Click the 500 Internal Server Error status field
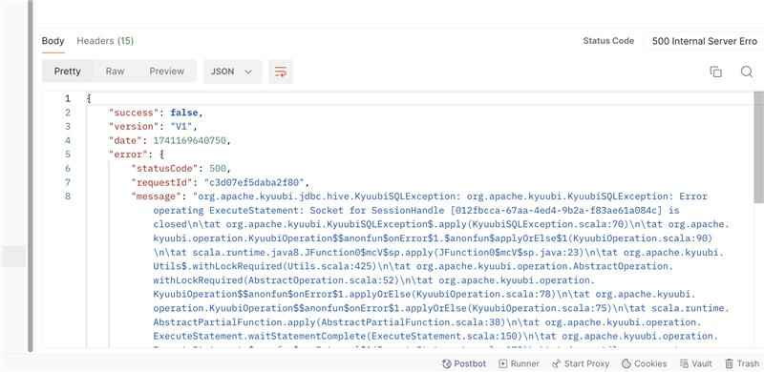The height and width of the screenshot is (372, 764). [x=704, y=41]
